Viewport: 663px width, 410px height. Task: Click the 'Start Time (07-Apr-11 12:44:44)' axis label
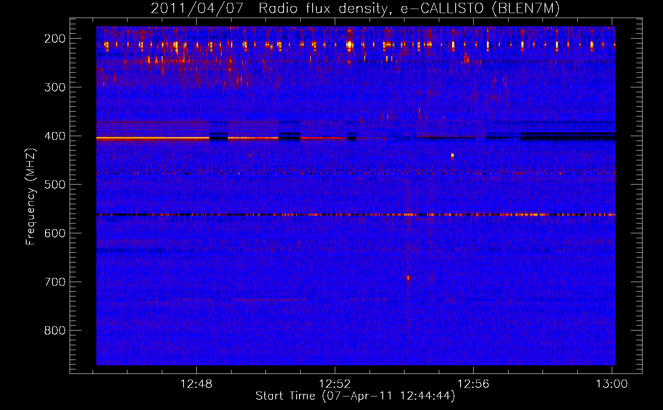click(x=355, y=396)
